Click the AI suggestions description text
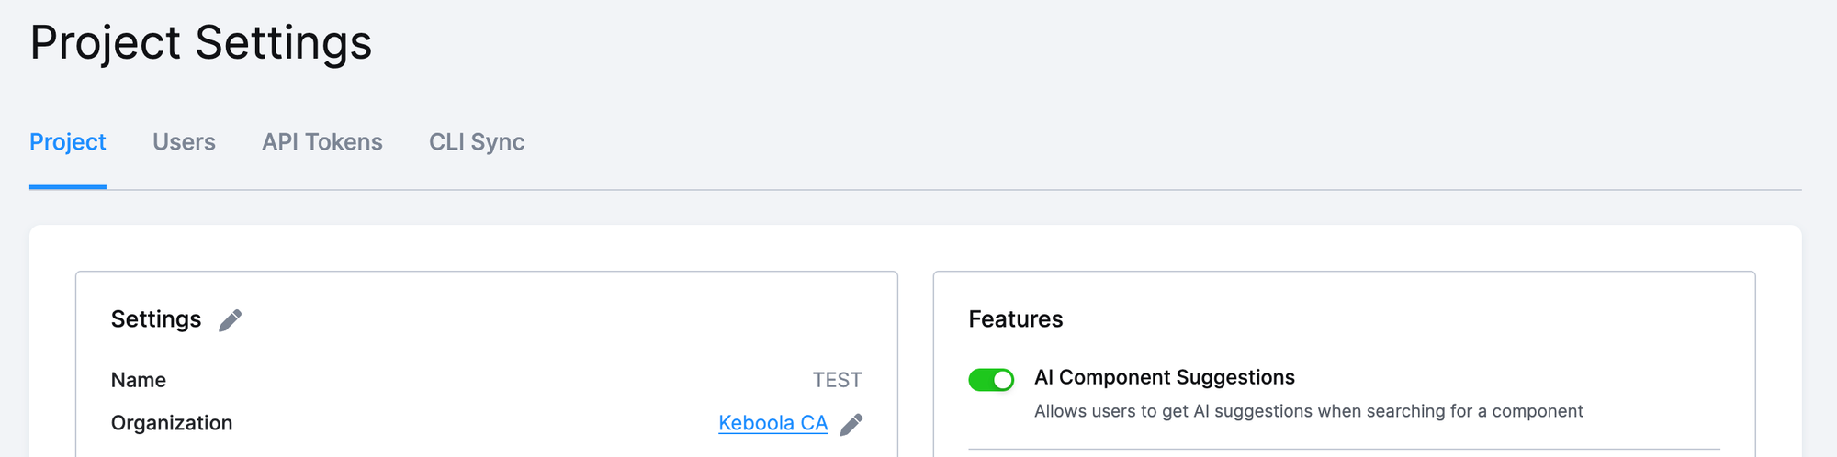1837x457 pixels. tap(1308, 411)
